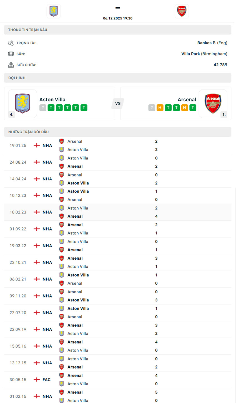The image size is (236, 403).
Task: Click the Aston Villa badge in the 10.12.23 row
Action: coord(61,191)
